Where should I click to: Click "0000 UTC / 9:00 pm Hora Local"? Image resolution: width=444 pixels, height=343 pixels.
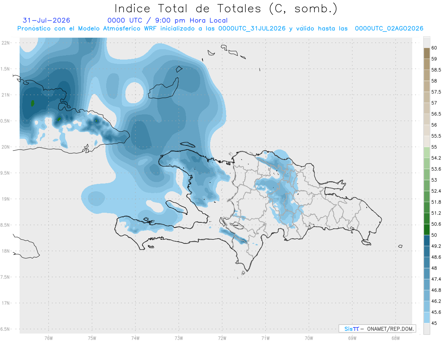[x=168, y=21]
